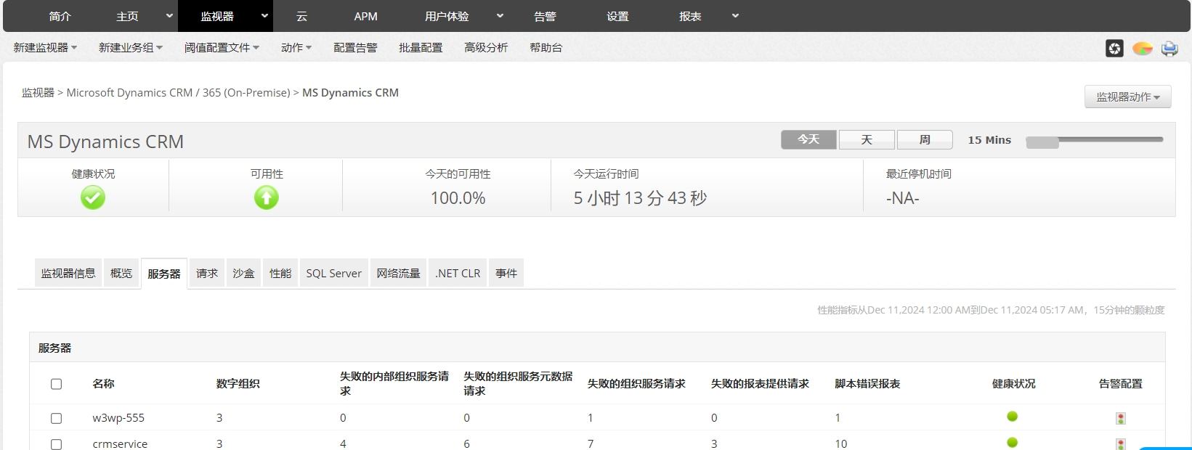Click the 失败的组织服务请求 column header
1192x450 pixels.
(x=636, y=384)
